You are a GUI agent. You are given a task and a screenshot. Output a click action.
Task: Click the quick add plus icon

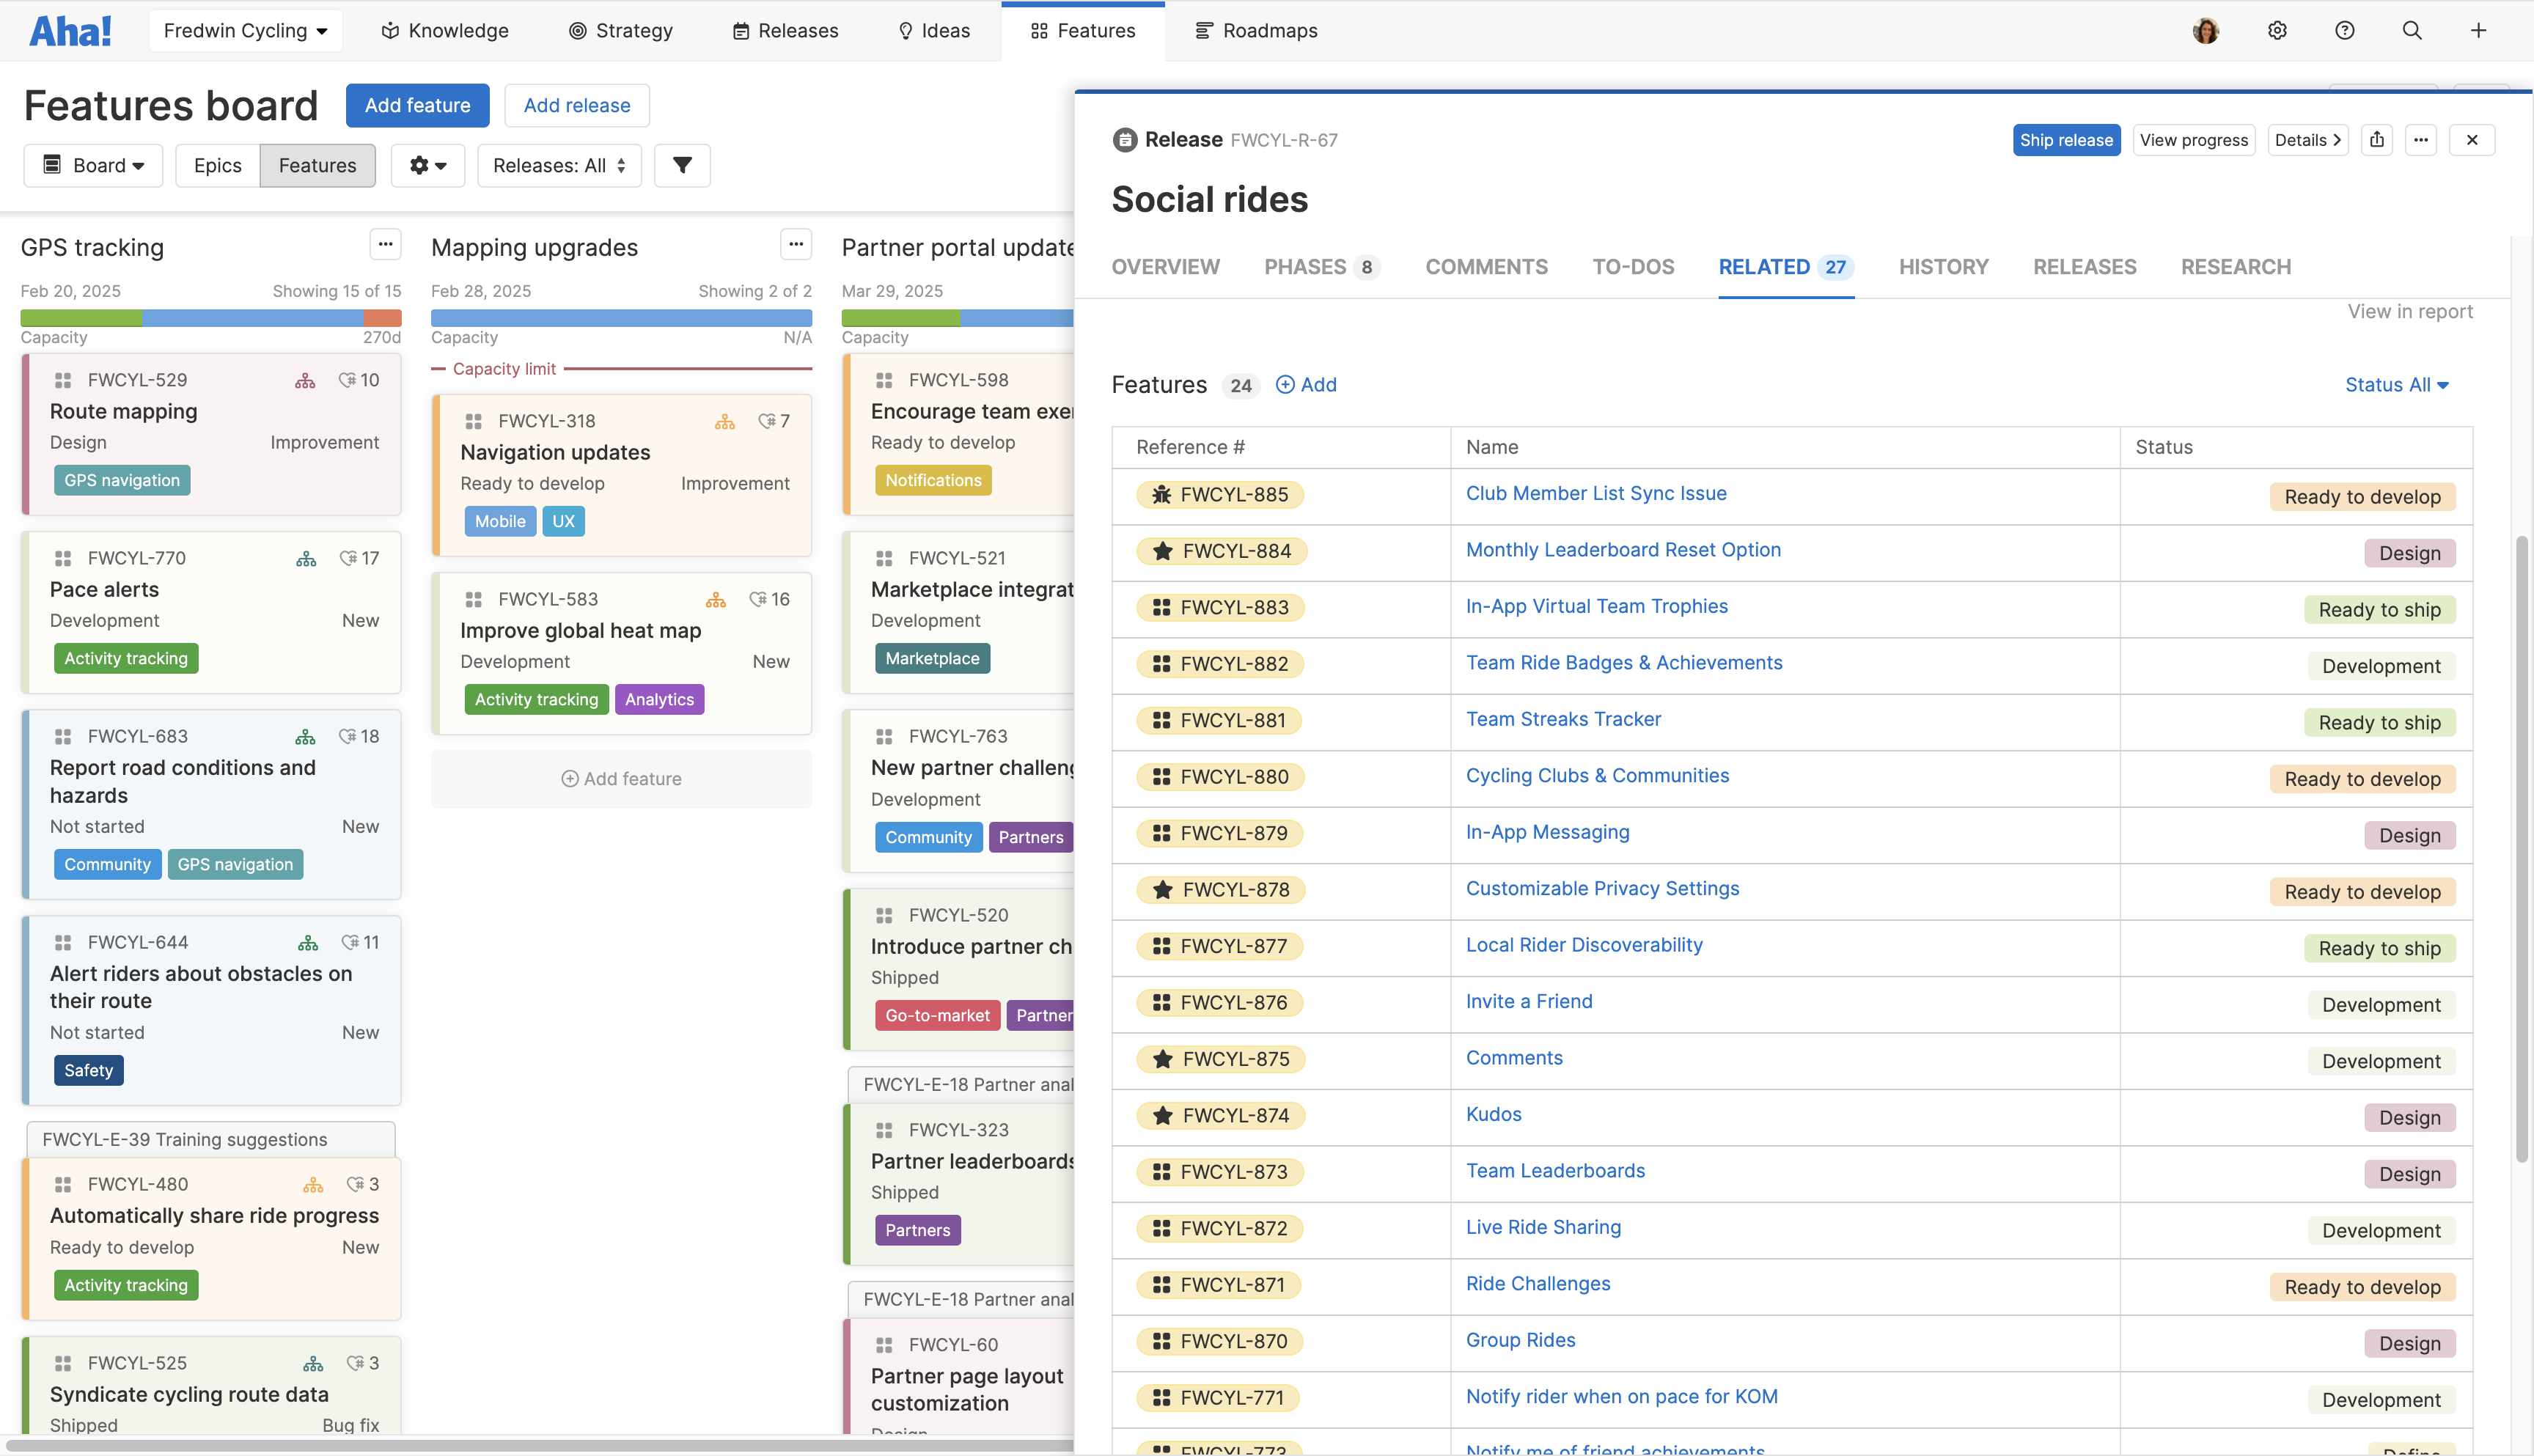coord(2478,30)
